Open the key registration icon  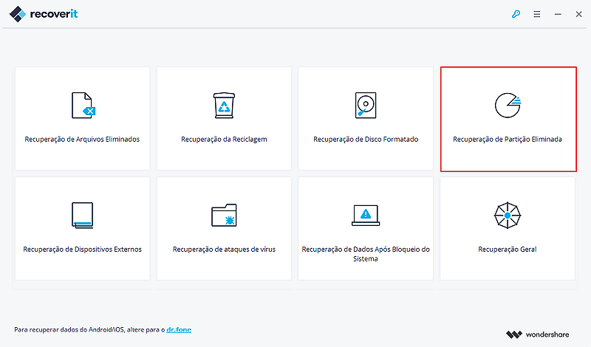click(x=516, y=14)
